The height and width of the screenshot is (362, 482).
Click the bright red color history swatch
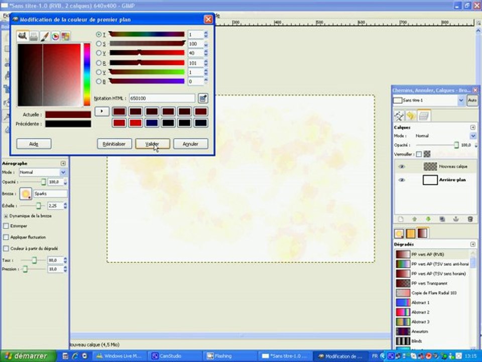(135, 123)
